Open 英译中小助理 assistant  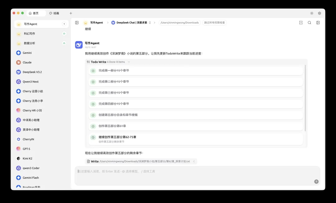pos(41,130)
